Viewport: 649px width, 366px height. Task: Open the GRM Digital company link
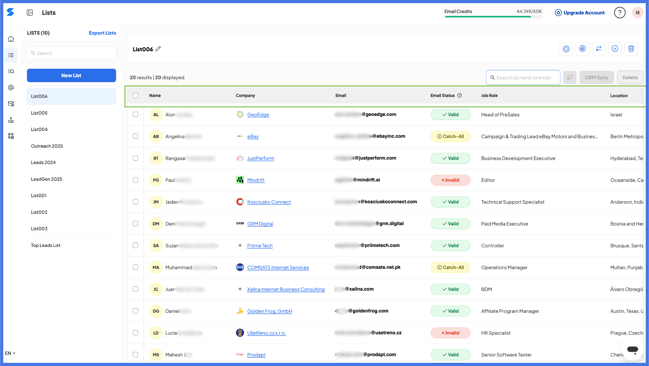(x=260, y=224)
